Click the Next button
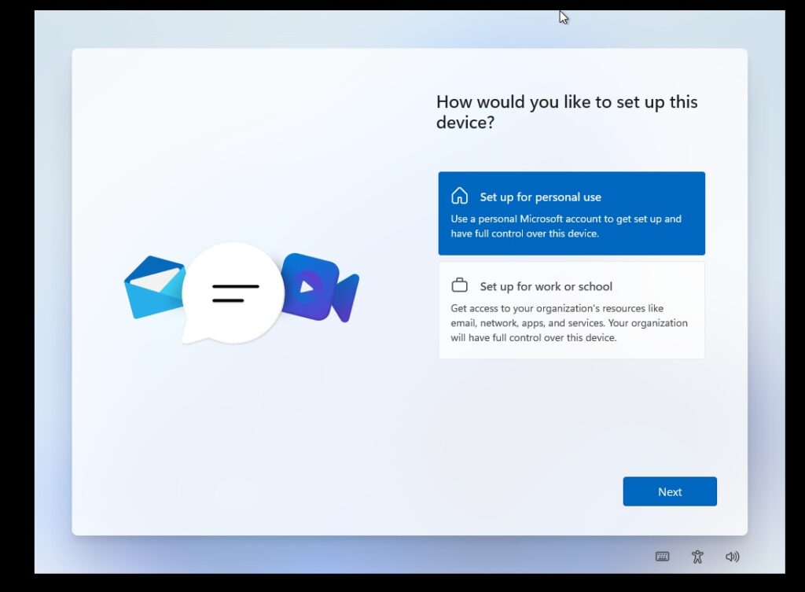This screenshot has width=805, height=592. (669, 491)
